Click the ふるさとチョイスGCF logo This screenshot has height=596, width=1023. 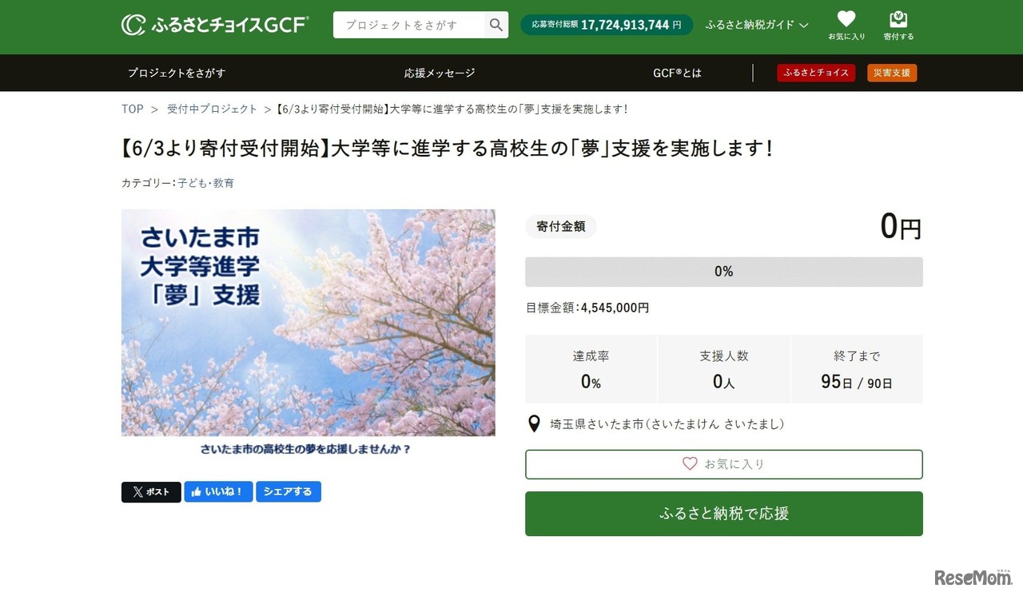pos(215,25)
